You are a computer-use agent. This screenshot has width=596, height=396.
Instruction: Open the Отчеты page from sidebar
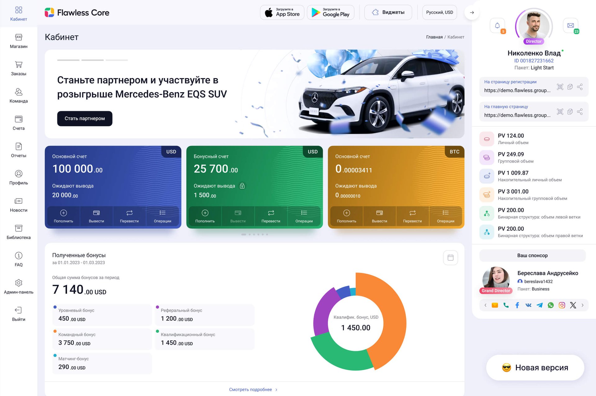click(19, 150)
